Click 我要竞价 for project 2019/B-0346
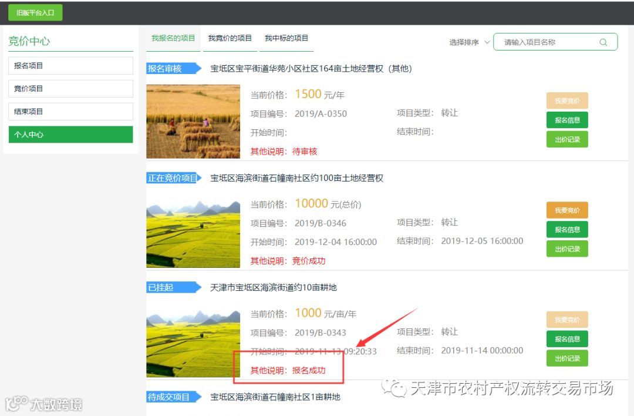Image resolution: width=634 pixels, height=416 pixels. tap(567, 210)
